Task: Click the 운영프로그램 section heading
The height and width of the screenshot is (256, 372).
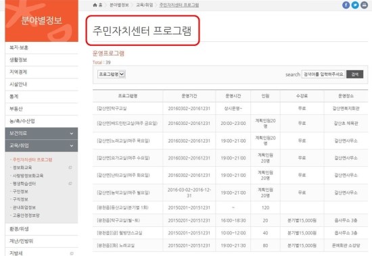Action: (x=108, y=53)
